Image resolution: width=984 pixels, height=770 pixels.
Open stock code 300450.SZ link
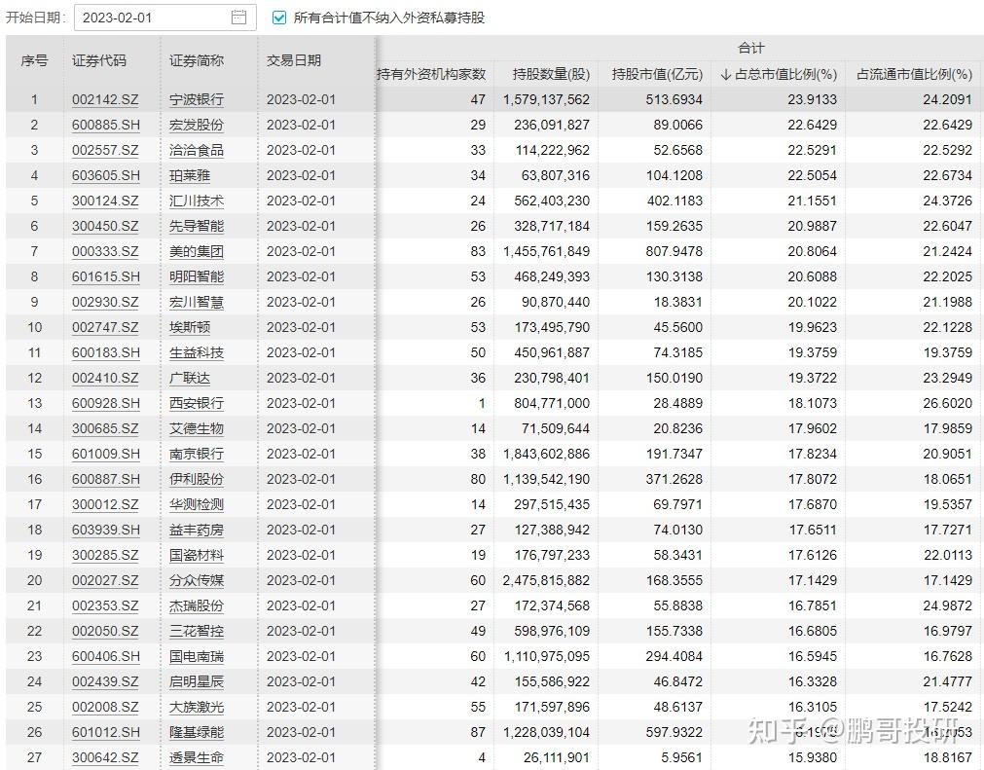[105, 226]
